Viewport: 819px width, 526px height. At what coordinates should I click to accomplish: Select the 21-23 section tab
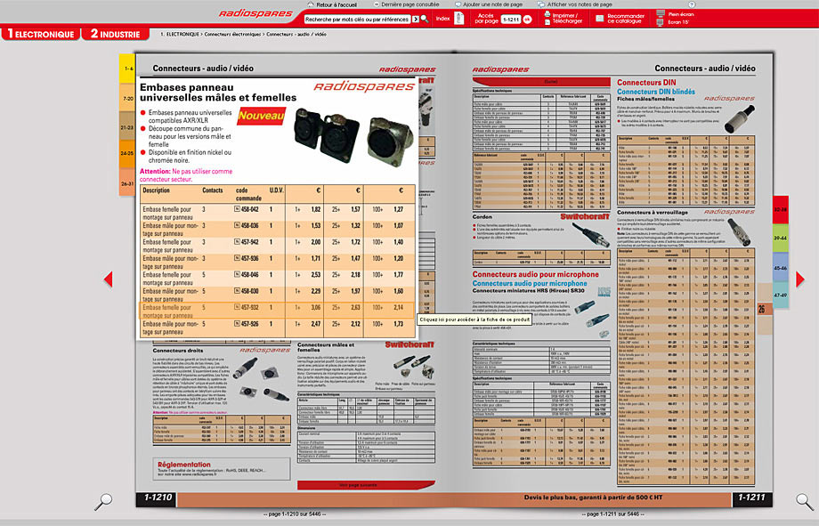tap(127, 127)
